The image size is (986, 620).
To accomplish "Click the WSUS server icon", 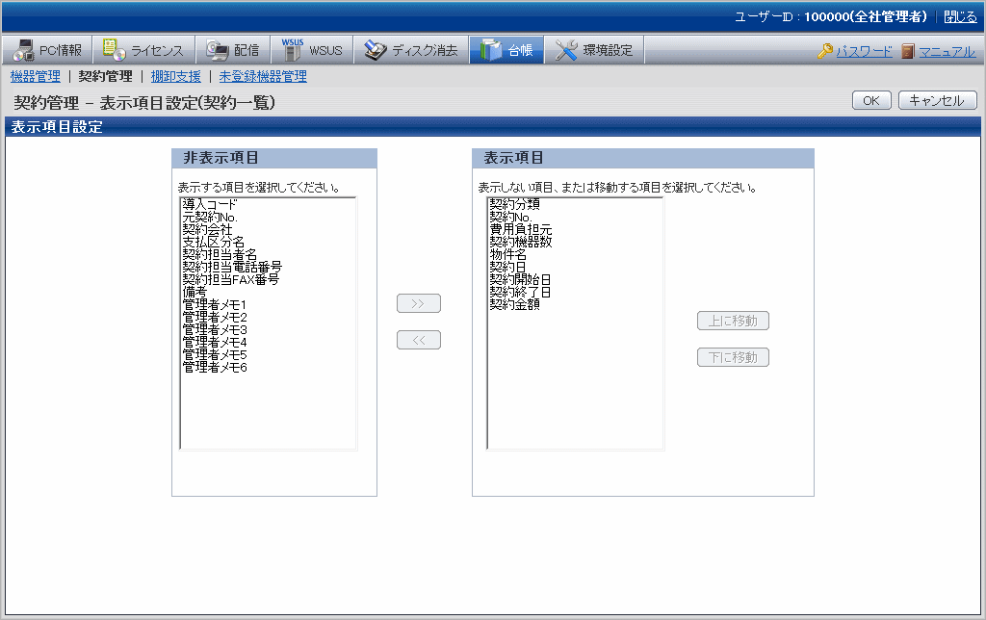I will point(293,50).
